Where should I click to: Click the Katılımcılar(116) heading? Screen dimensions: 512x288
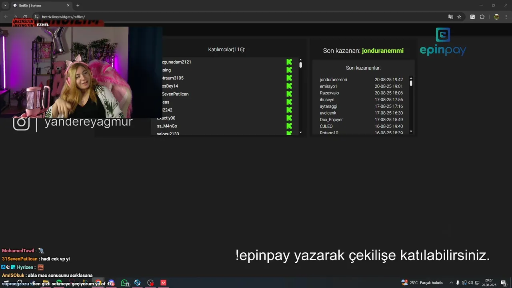tap(226, 50)
